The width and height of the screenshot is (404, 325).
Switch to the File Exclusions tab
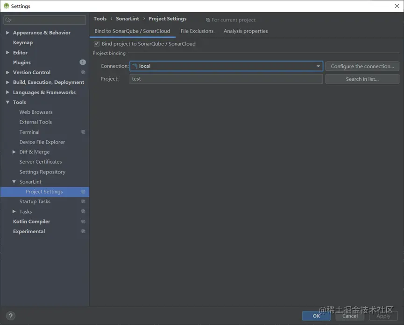point(197,31)
